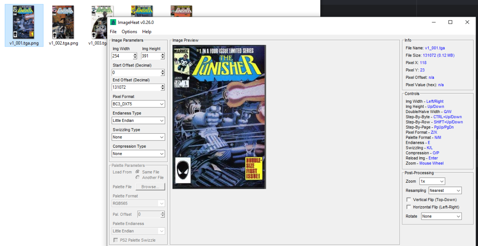Click the ImageHeat app icon in title bar
Screen dimensions: 478x246
[x=113, y=22]
